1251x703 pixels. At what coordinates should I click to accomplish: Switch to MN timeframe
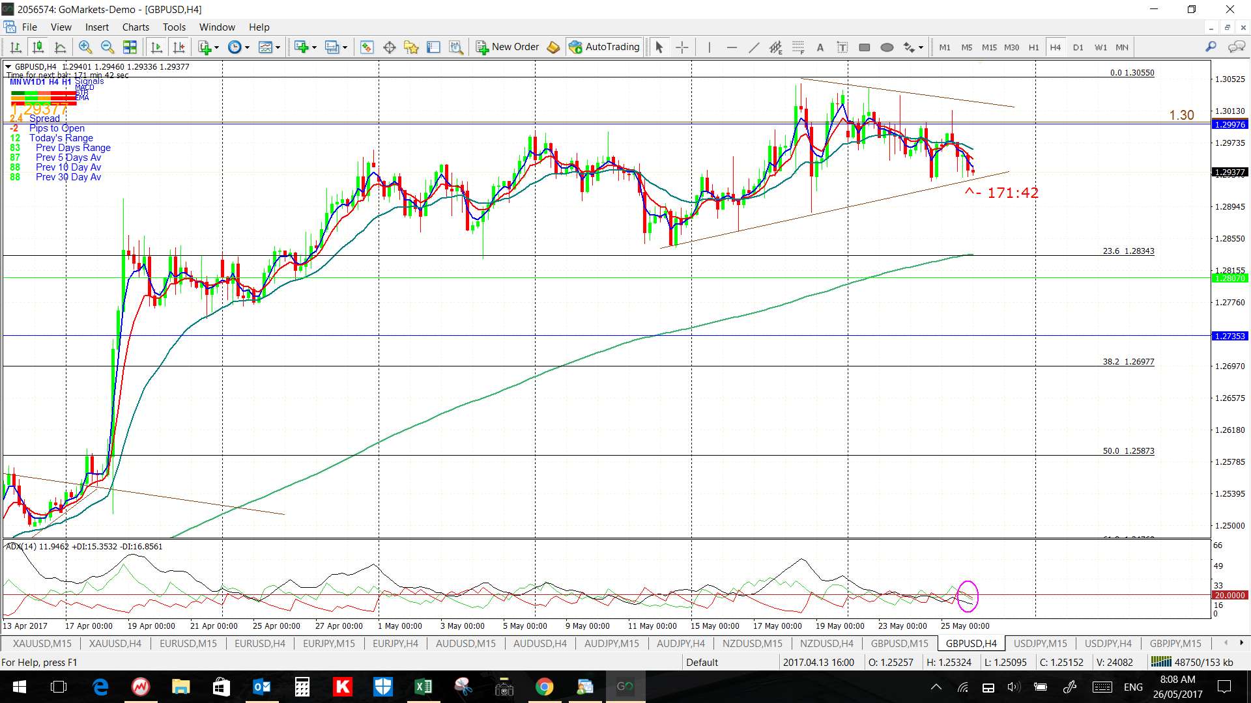click(x=1122, y=47)
